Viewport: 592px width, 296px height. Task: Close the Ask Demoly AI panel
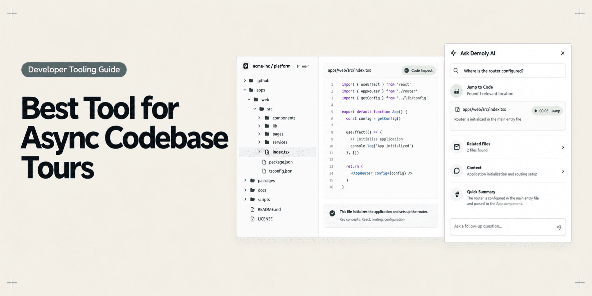point(563,53)
